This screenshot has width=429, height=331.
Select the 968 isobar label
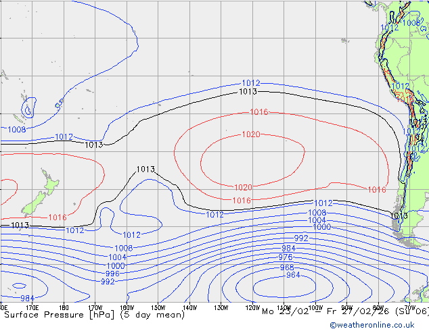(x=287, y=268)
